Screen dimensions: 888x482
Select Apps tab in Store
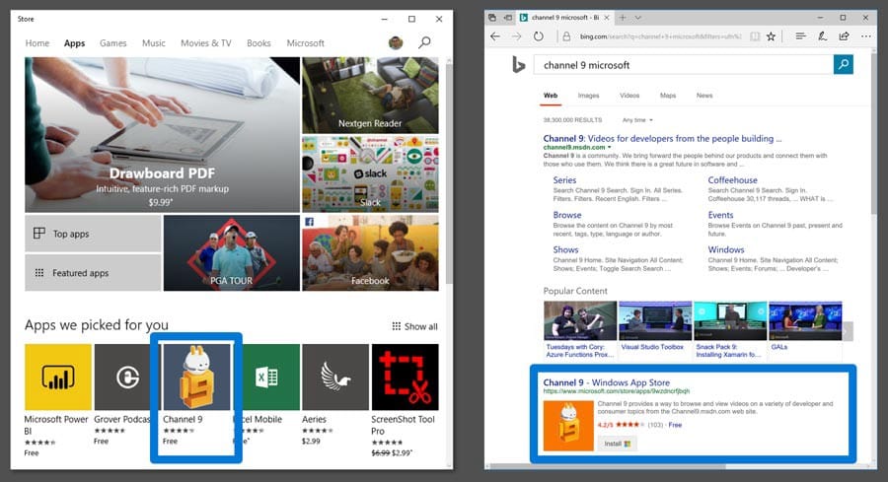(x=74, y=43)
